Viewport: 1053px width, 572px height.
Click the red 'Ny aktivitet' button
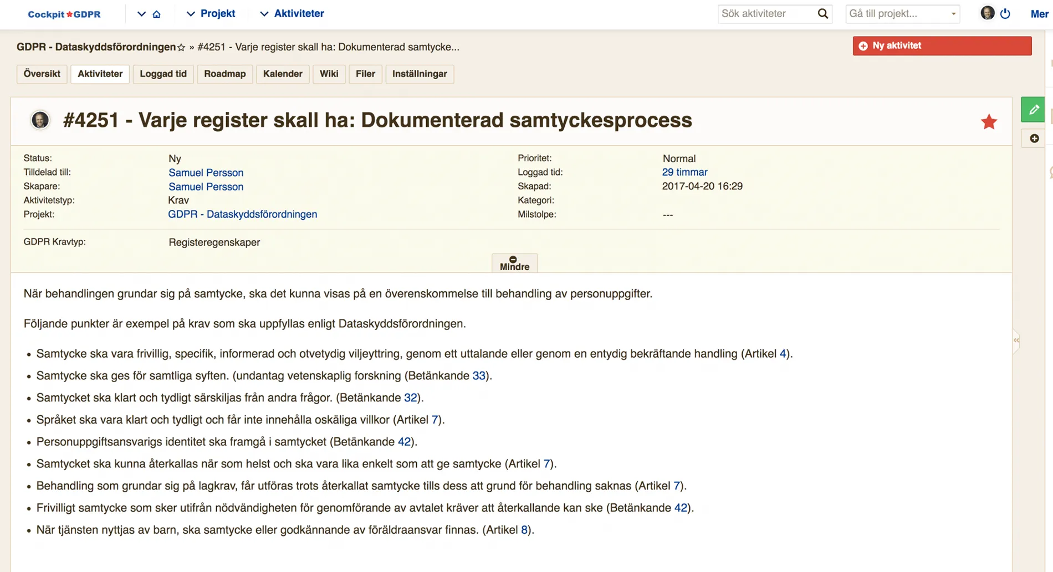pos(942,46)
